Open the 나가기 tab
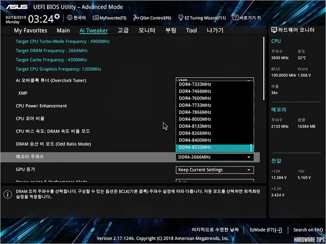 [x=215, y=30]
